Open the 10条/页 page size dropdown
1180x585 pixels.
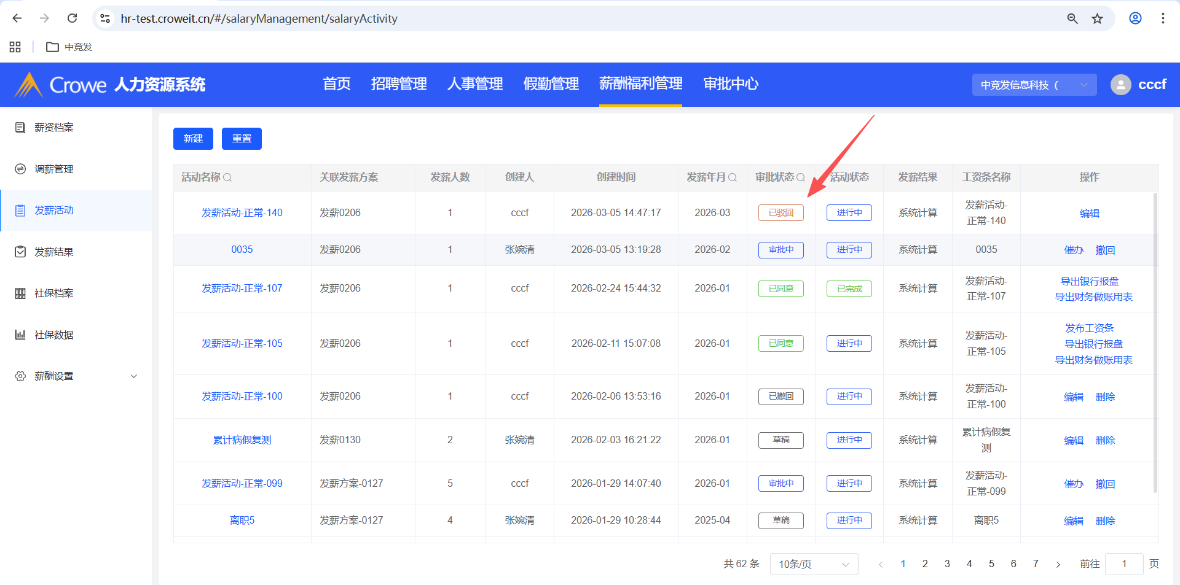[813, 564]
